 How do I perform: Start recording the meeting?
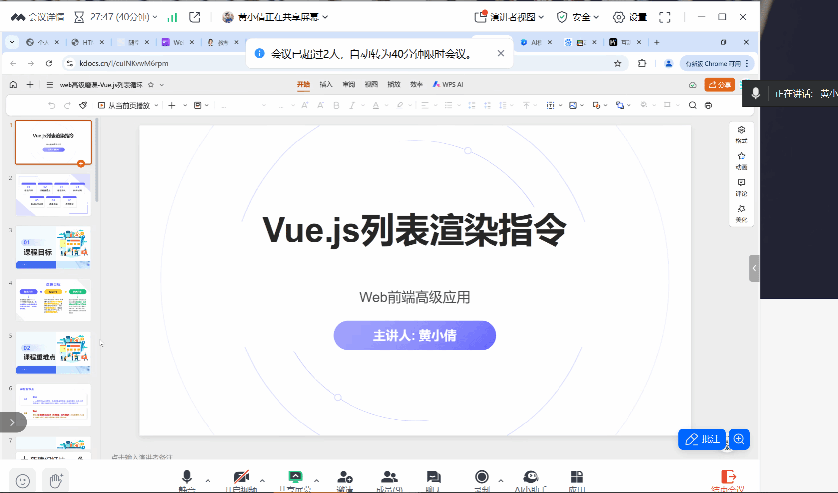[482, 478]
